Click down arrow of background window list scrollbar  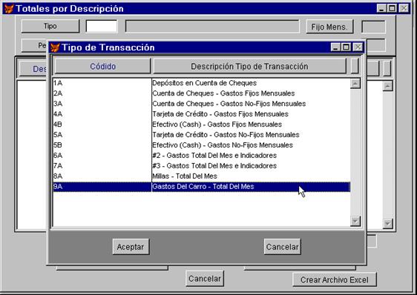tap(388, 224)
